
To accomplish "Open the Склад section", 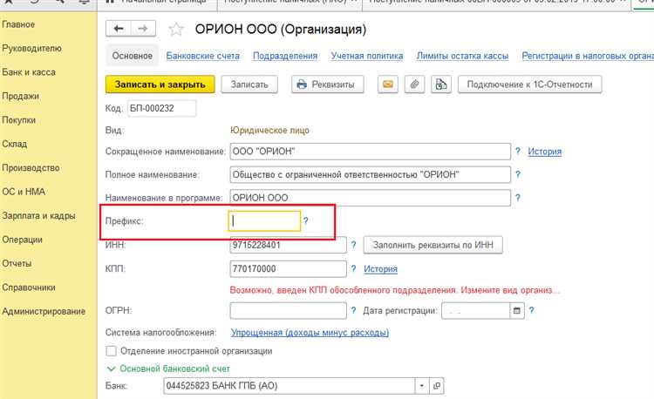I will tap(15, 144).
